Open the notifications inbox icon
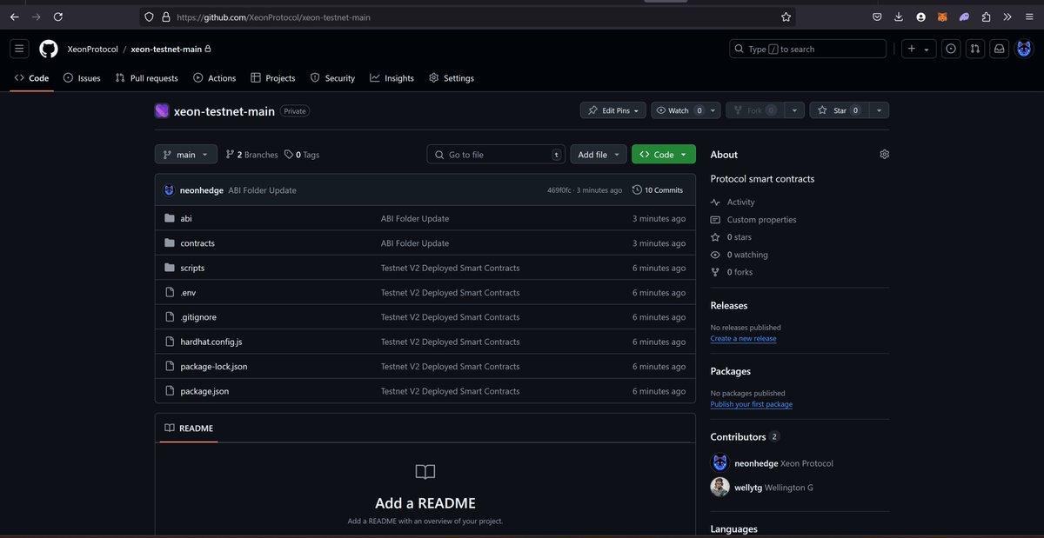The image size is (1044, 538). pos(1000,50)
